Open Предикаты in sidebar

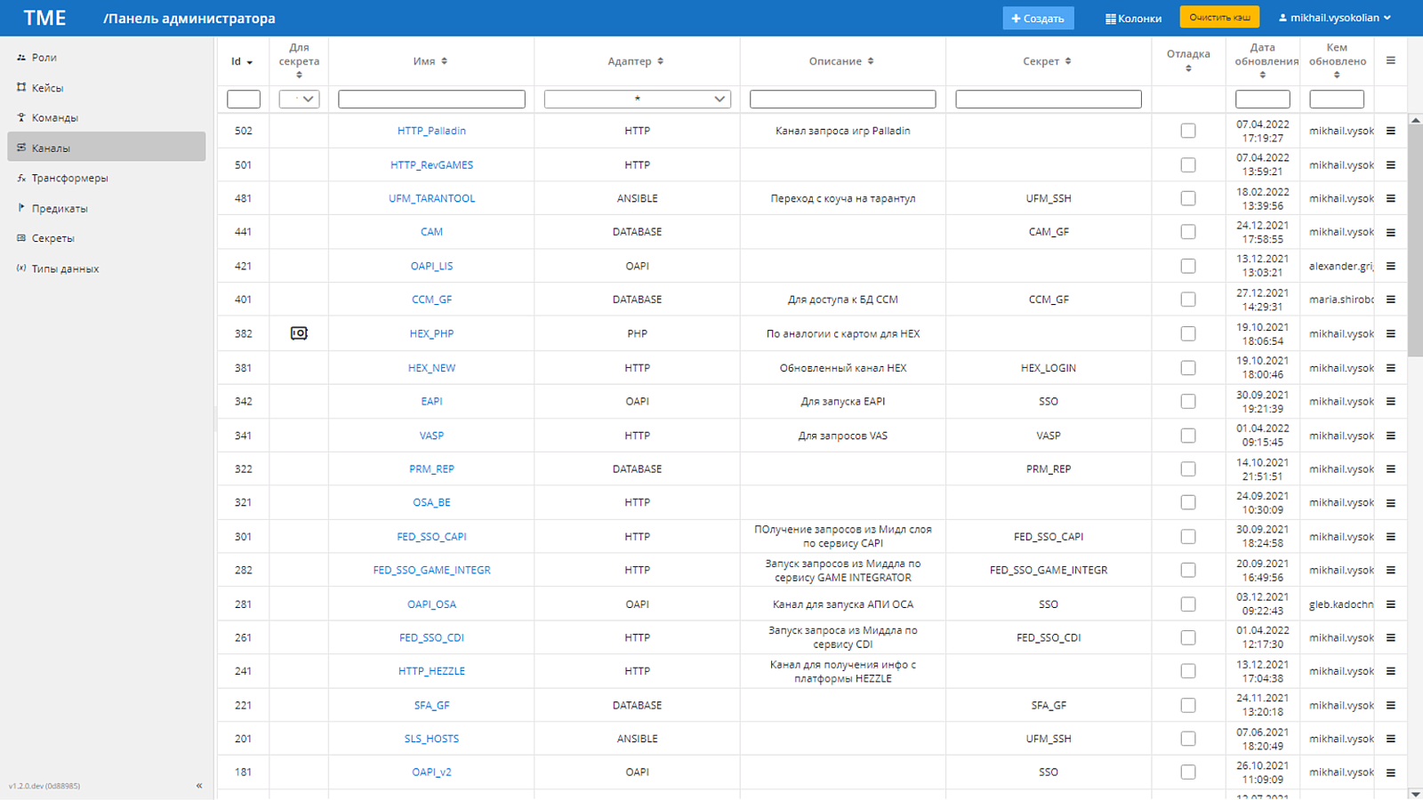click(x=107, y=208)
